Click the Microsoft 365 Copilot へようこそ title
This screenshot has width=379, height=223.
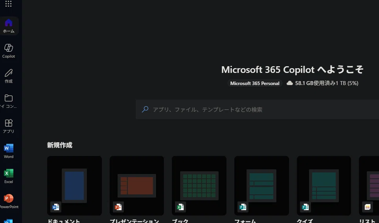click(292, 70)
